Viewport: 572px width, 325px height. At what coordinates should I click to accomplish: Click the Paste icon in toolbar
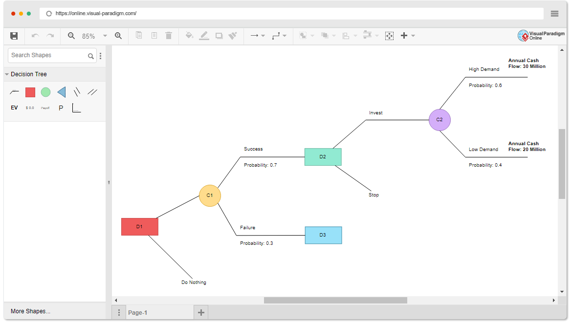pyautogui.click(x=154, y=35)
